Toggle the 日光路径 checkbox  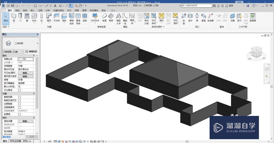pos(19,90)
